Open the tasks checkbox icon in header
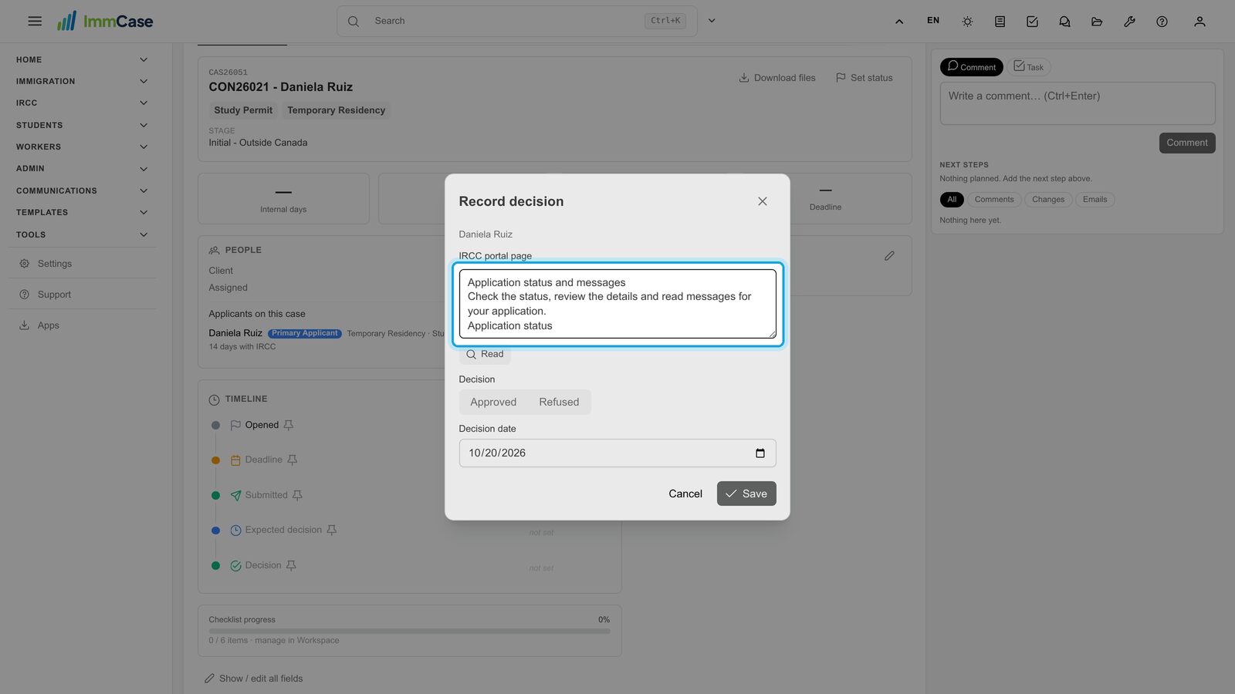 1032,22
